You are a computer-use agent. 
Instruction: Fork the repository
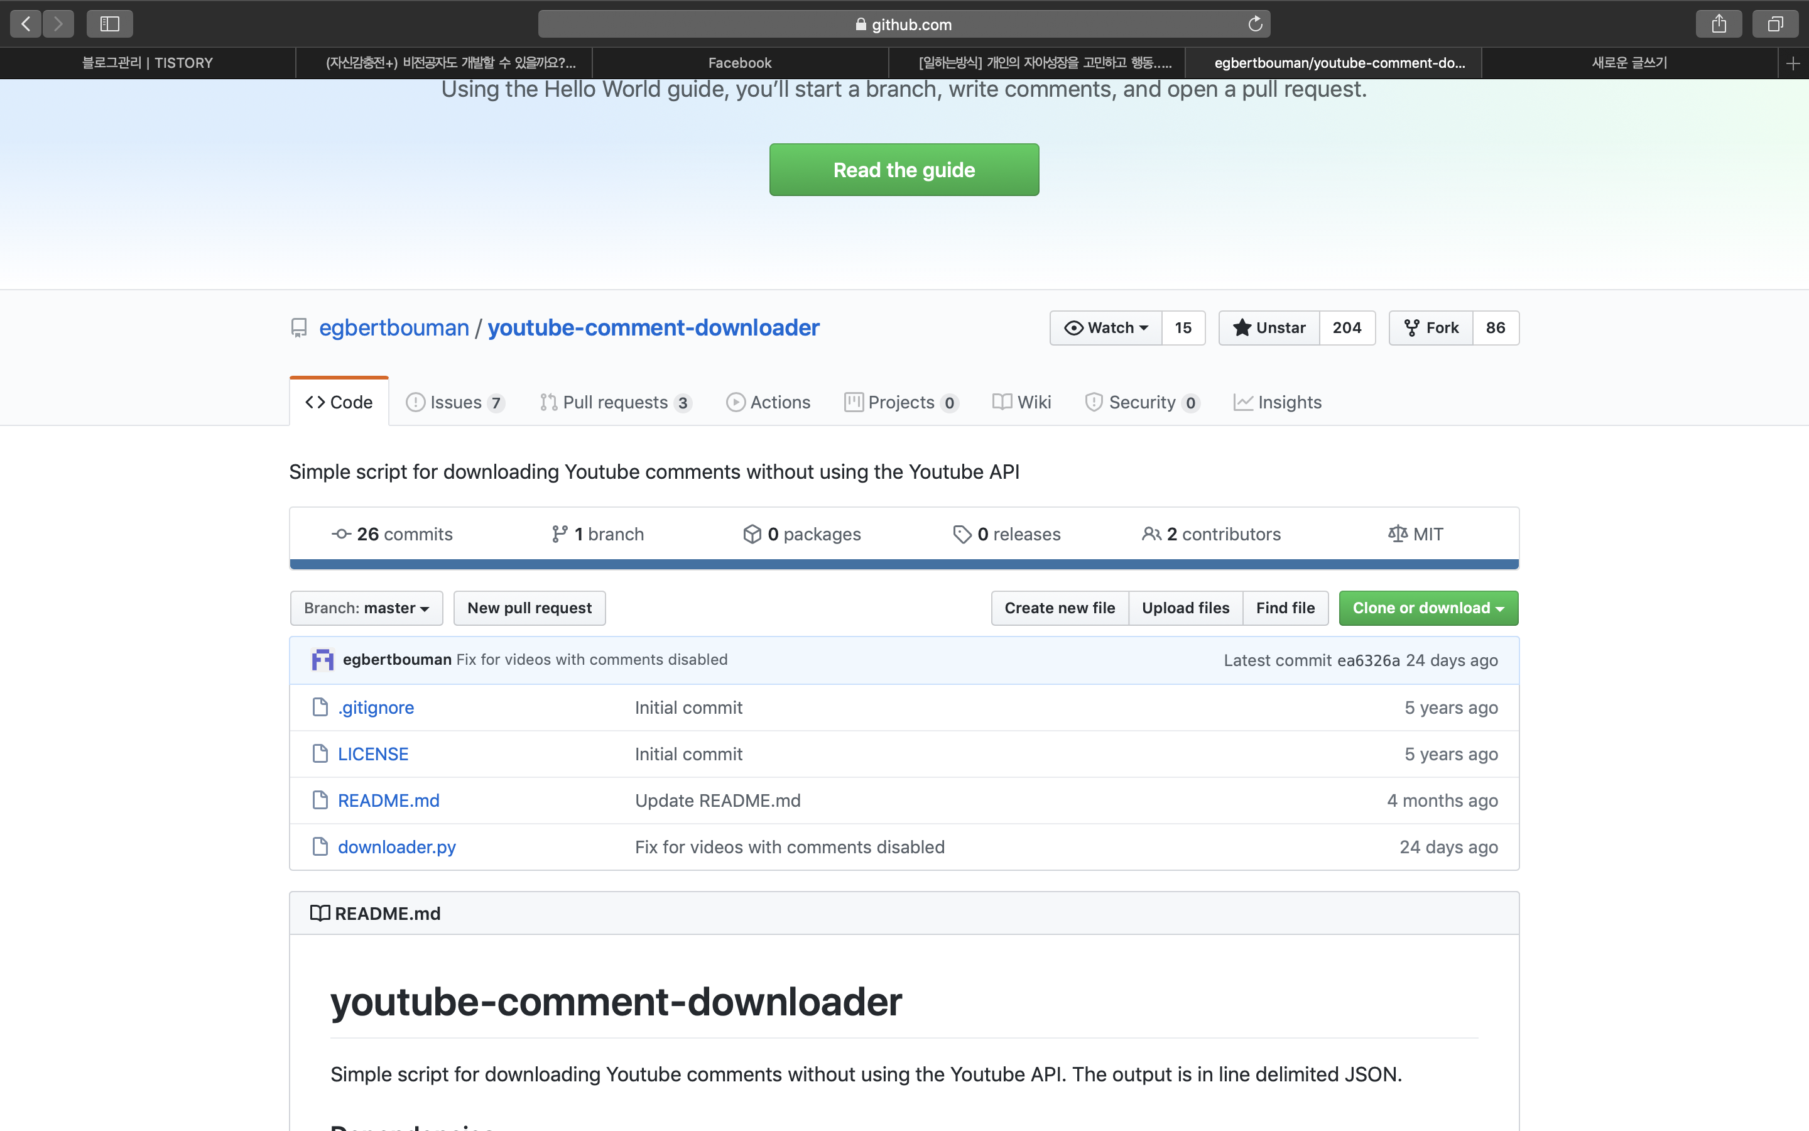coord(1431,327)
